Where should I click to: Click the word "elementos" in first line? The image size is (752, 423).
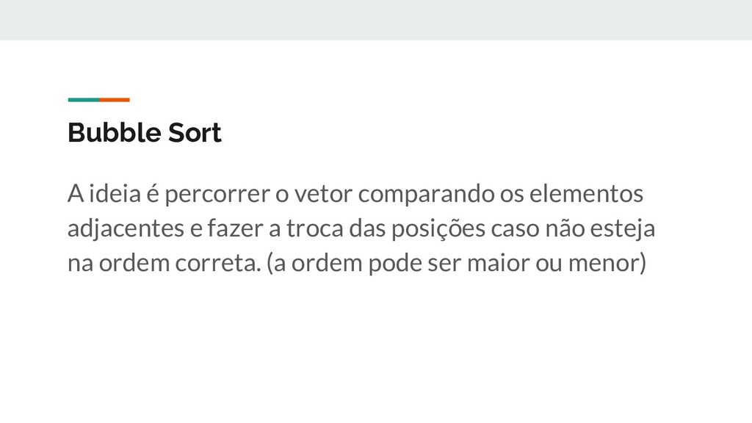pyautogui.click(x=586, y=194)
